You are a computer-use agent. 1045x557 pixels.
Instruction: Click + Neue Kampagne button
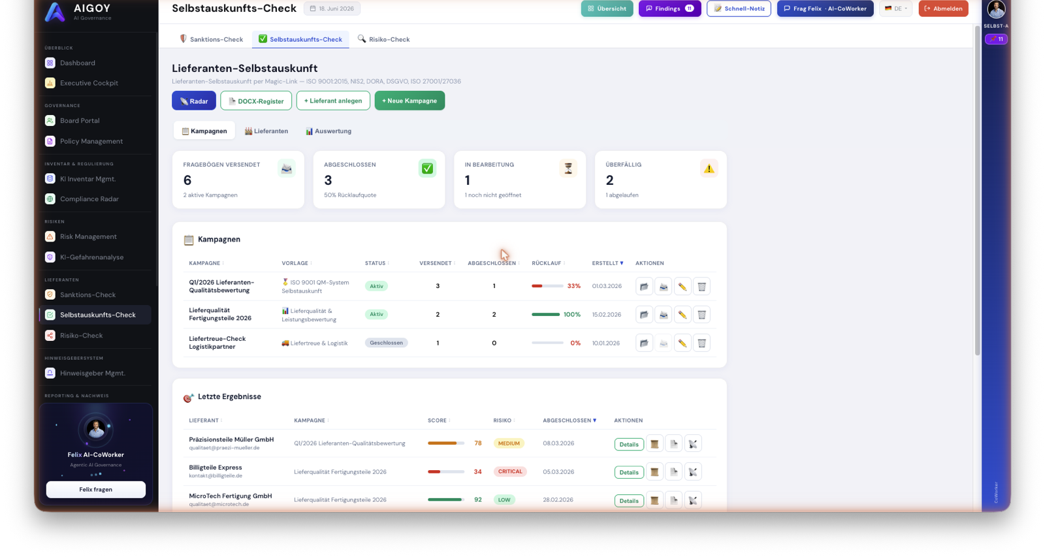click(410, 101)
